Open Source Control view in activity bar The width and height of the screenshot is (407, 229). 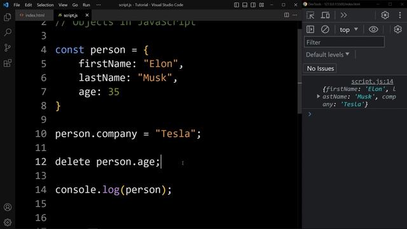(8, 48)
